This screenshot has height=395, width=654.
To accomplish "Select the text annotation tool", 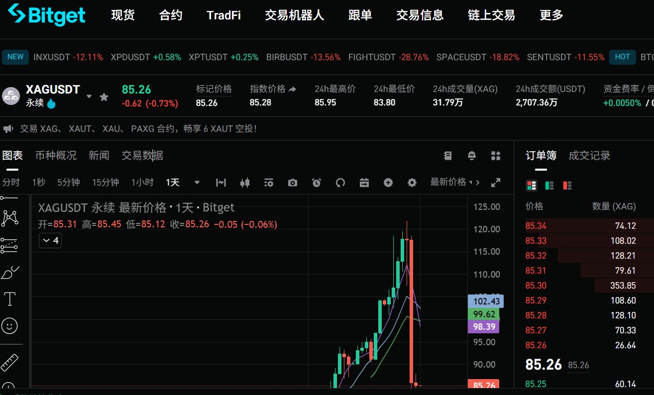I will (x=10, y=299).
